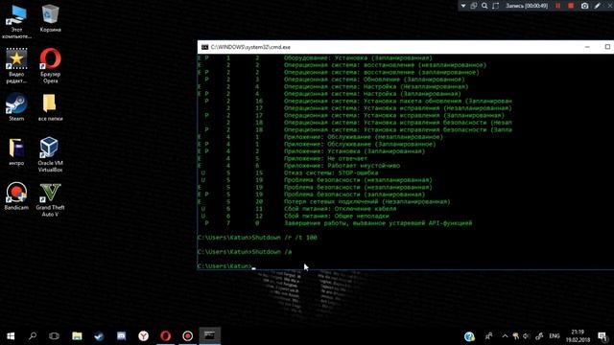Expand the recorder bar dropdown arrow

pyautogui.click(x=463, y=6)
